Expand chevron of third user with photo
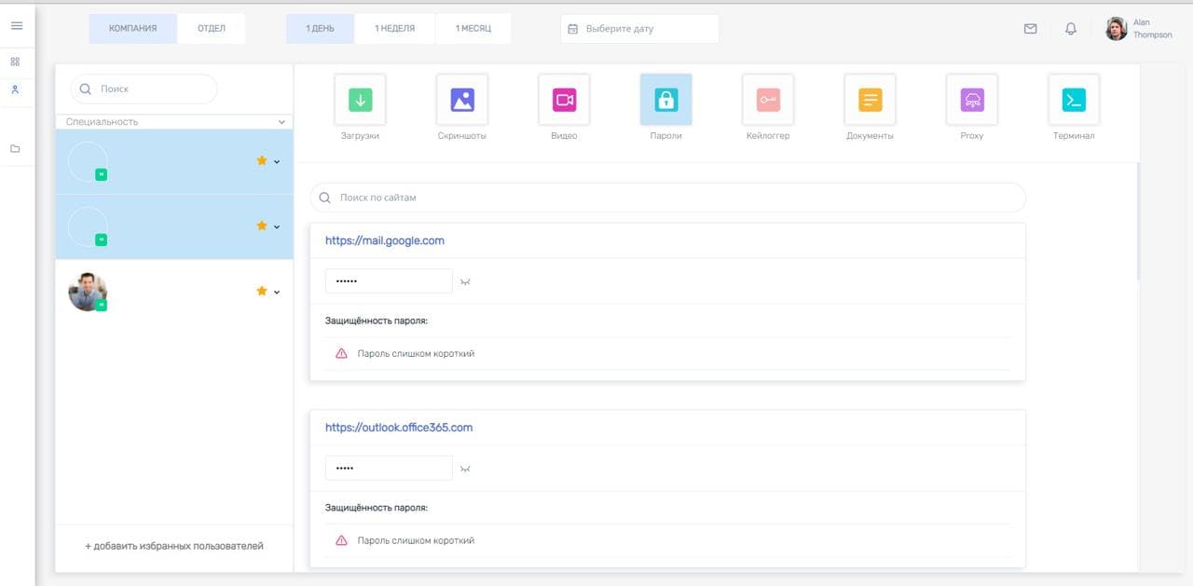The height and width of the screenshot is (586, 1193). (x=277, y=293)
